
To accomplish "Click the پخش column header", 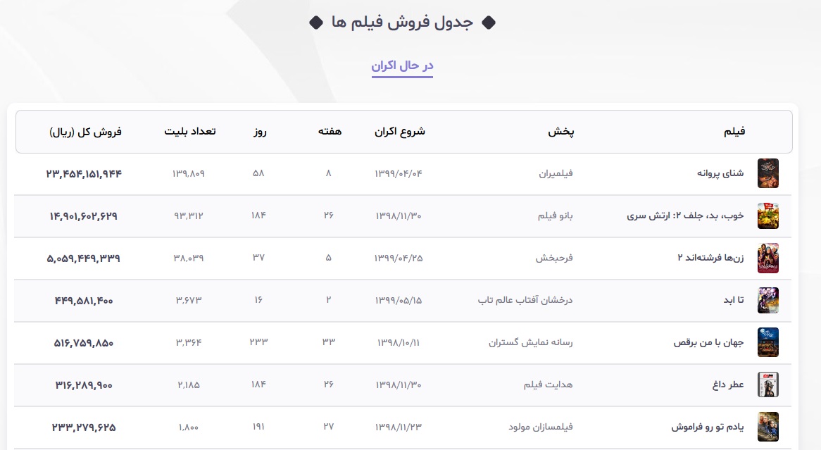I will click(560, 132).
